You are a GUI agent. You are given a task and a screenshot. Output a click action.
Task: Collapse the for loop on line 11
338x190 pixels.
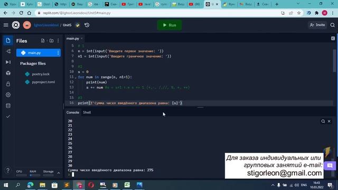click(x=76, y=78)
